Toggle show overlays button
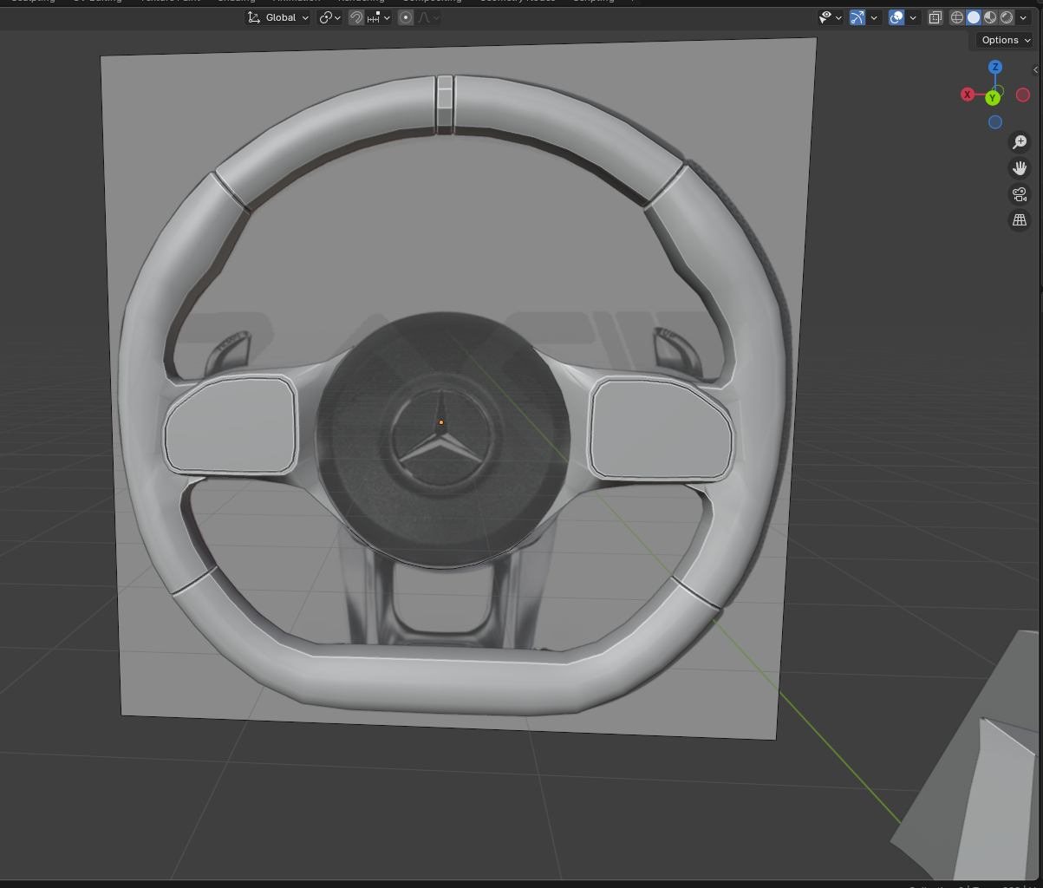Screen dimensions: 1043x888 [x=896, y=17]
